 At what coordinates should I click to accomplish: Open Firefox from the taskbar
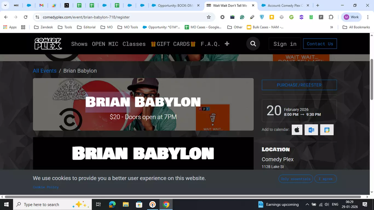[x=112, y=204]
